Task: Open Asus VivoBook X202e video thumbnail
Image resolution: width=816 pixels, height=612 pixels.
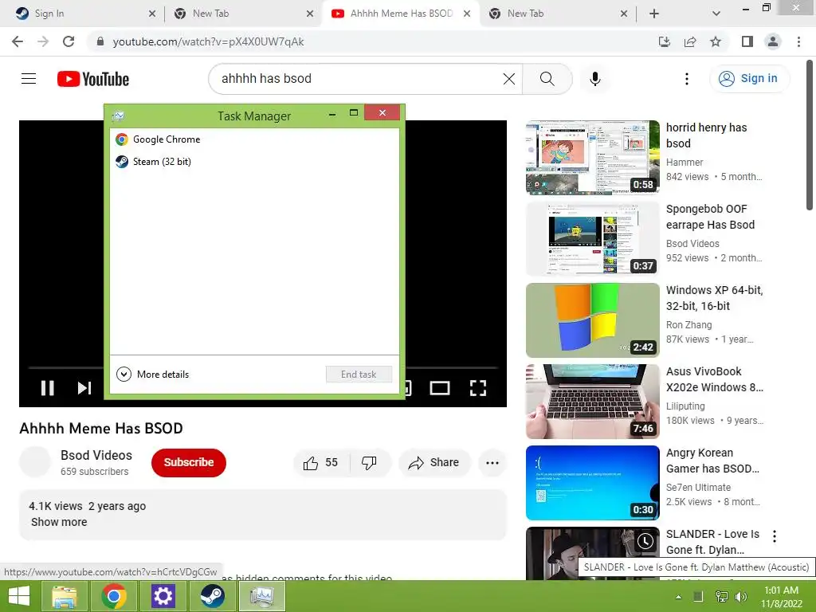Action: click(592, 402)
